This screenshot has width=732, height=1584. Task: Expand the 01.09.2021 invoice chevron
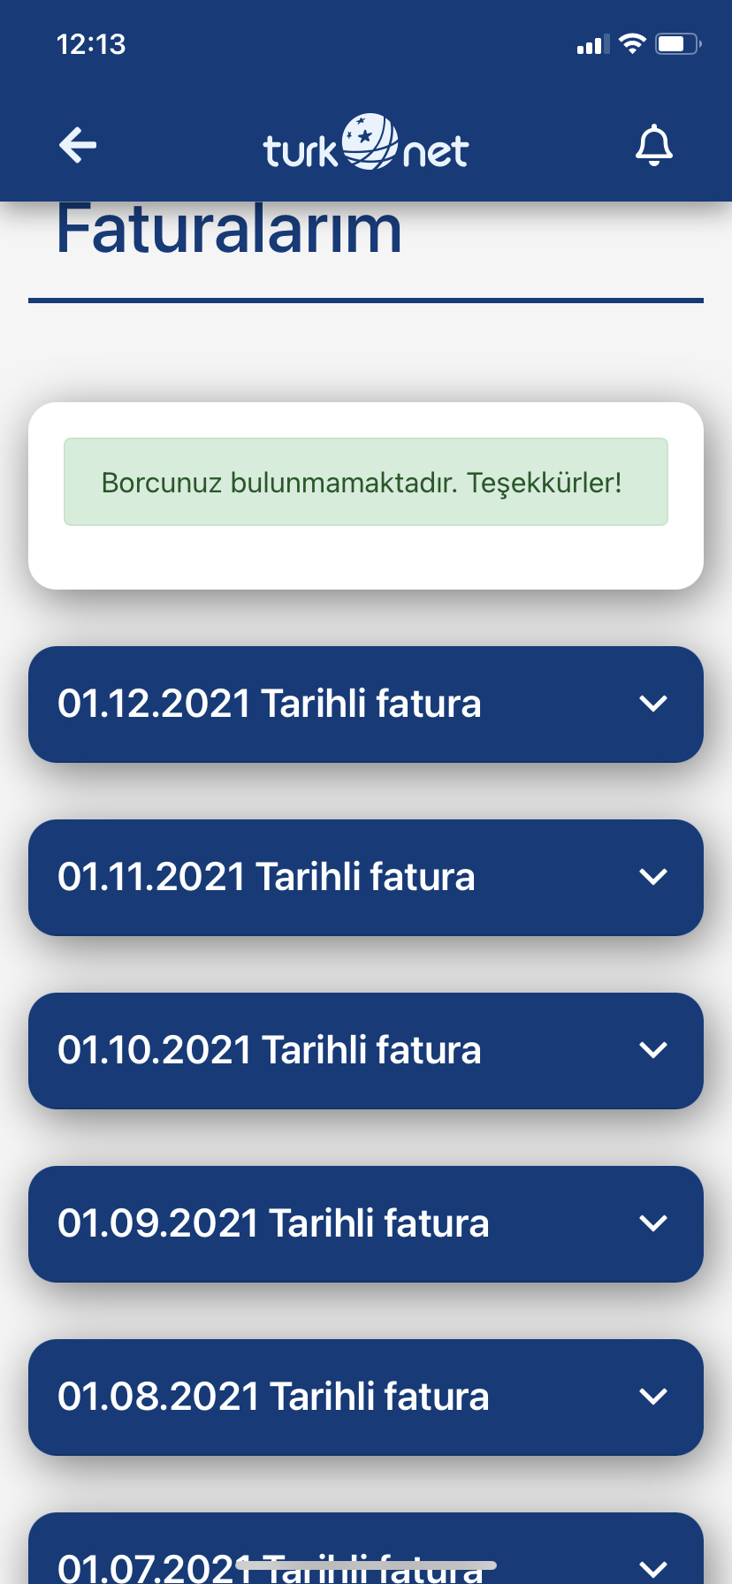click(x=653, y=1223)
